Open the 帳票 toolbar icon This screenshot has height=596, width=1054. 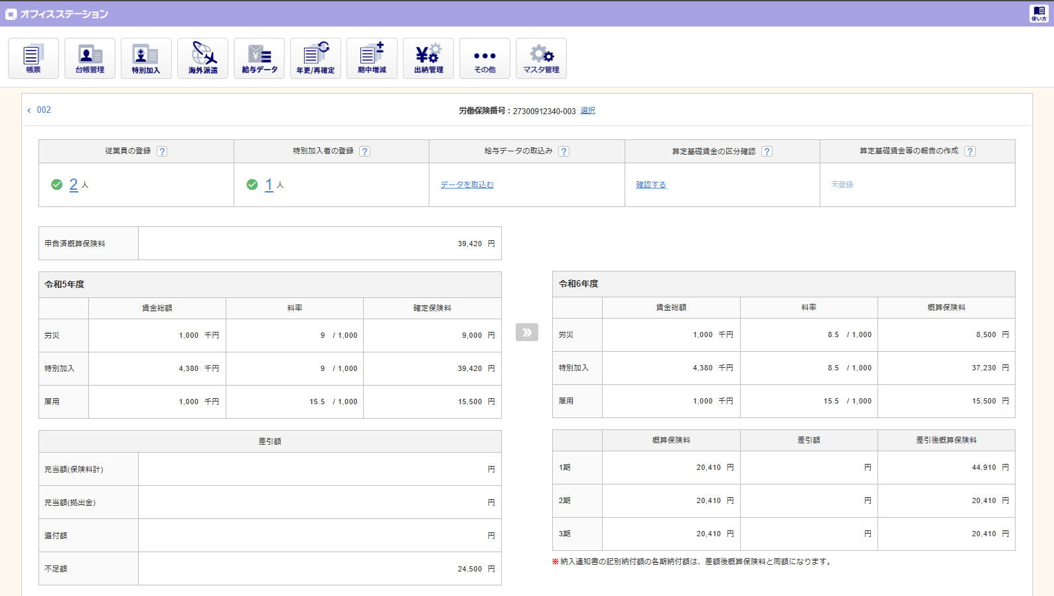33,58
